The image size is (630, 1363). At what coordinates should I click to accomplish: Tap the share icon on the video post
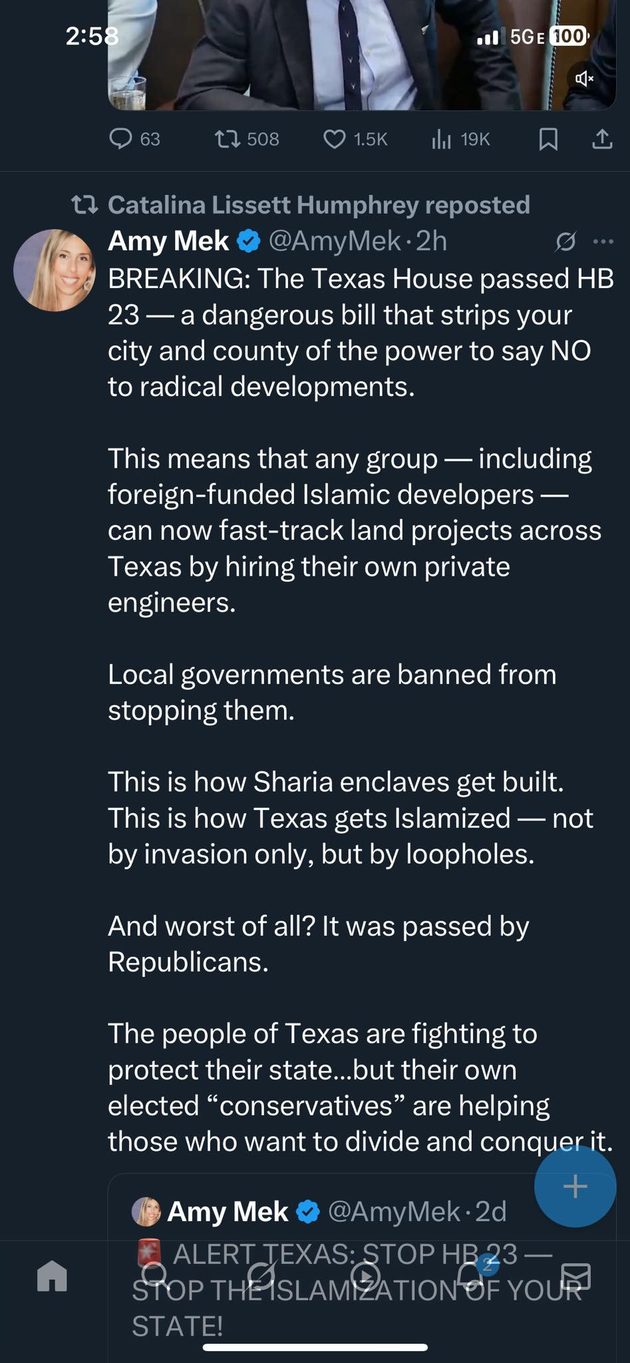tap(602, 139)
